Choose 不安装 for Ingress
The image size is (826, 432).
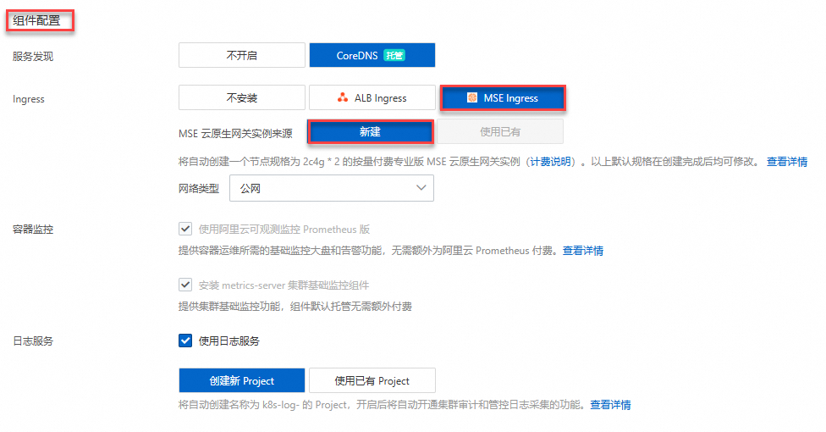point(242,97)
